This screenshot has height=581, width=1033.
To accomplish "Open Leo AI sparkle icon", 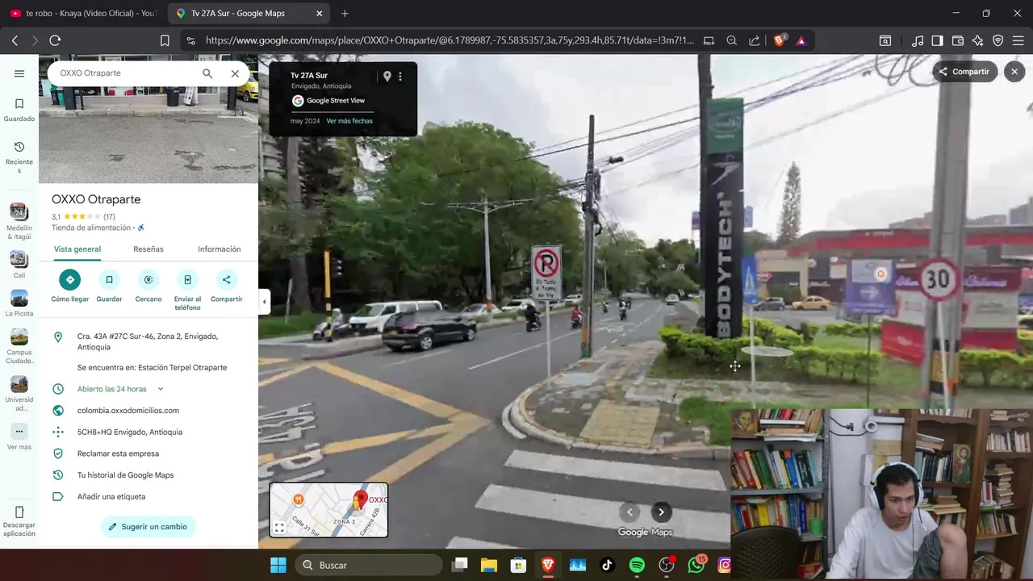I will click(977, 40).
